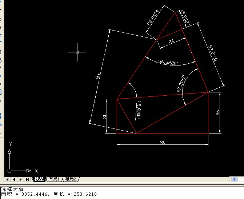Click the next layout tab arrow
The image size is (244, 199).
point(20,179)
